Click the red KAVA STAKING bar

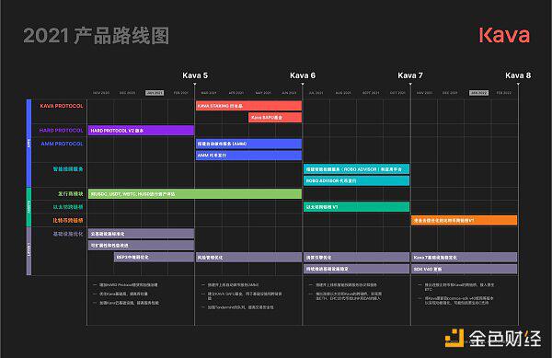(x=248, y=106)
